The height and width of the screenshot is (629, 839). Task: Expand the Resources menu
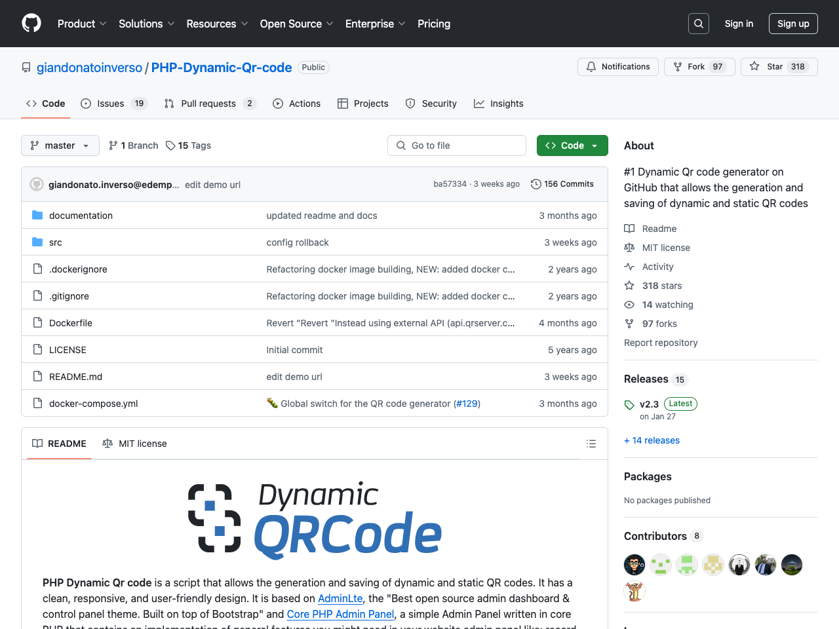click(x=217, y=24)
